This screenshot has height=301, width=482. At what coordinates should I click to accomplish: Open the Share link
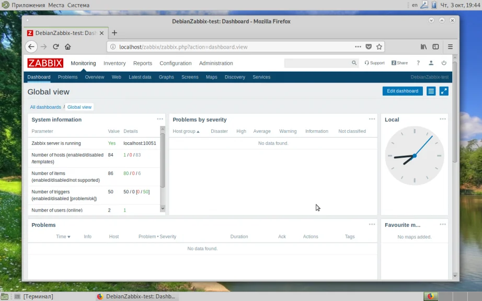tap(399, 63)
